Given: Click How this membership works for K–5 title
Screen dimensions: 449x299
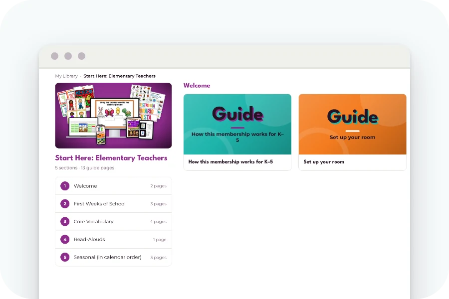Looking at the screenshot, I should (x=230, y=162).
